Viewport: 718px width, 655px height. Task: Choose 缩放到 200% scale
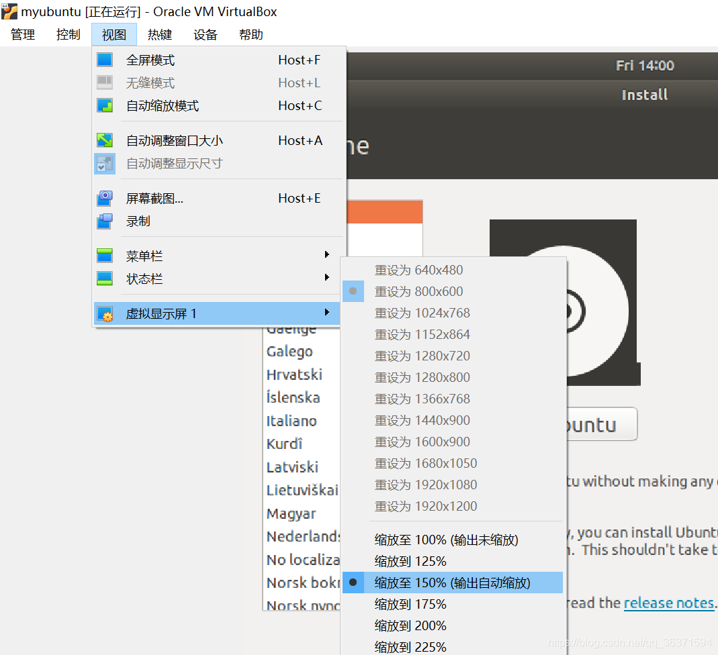pos(453,625)
